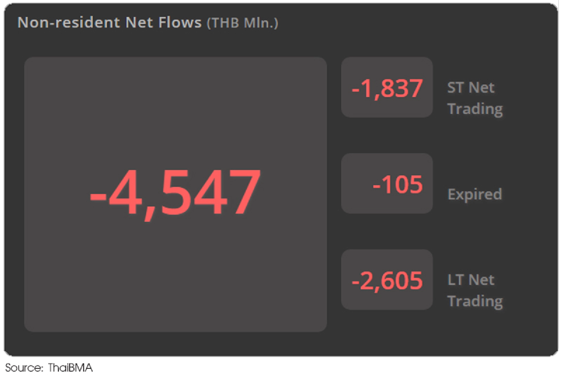Click "Trading" beneath the "LT Net" text
The width and height of the screenshot is (561, 380).
click(x=475, y=301)
